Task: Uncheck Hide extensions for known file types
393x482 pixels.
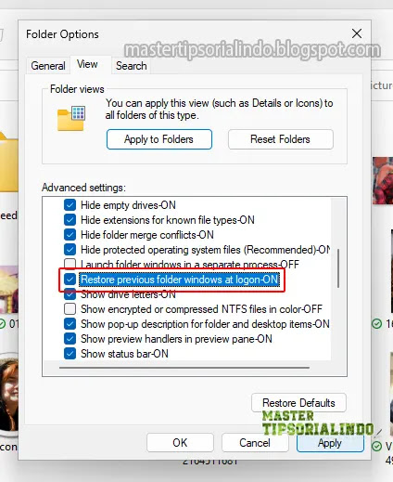Action: (70, 220)
